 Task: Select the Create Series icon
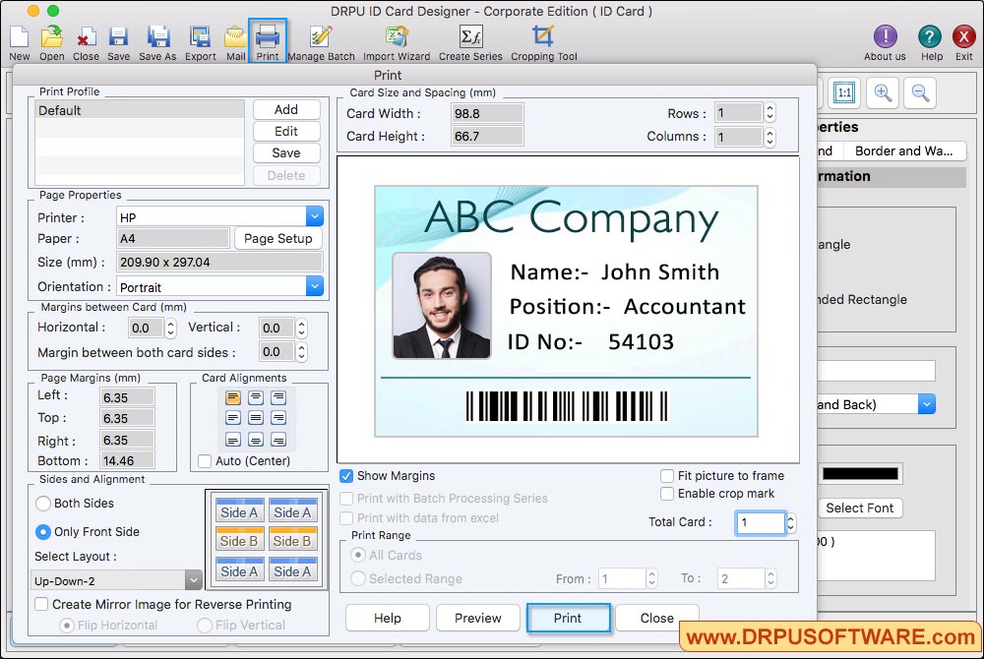470,37
